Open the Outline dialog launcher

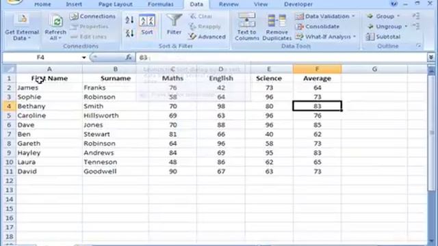pos(418,46)
